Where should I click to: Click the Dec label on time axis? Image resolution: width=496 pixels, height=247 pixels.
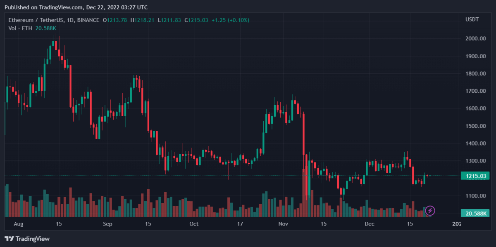[370, 224]
